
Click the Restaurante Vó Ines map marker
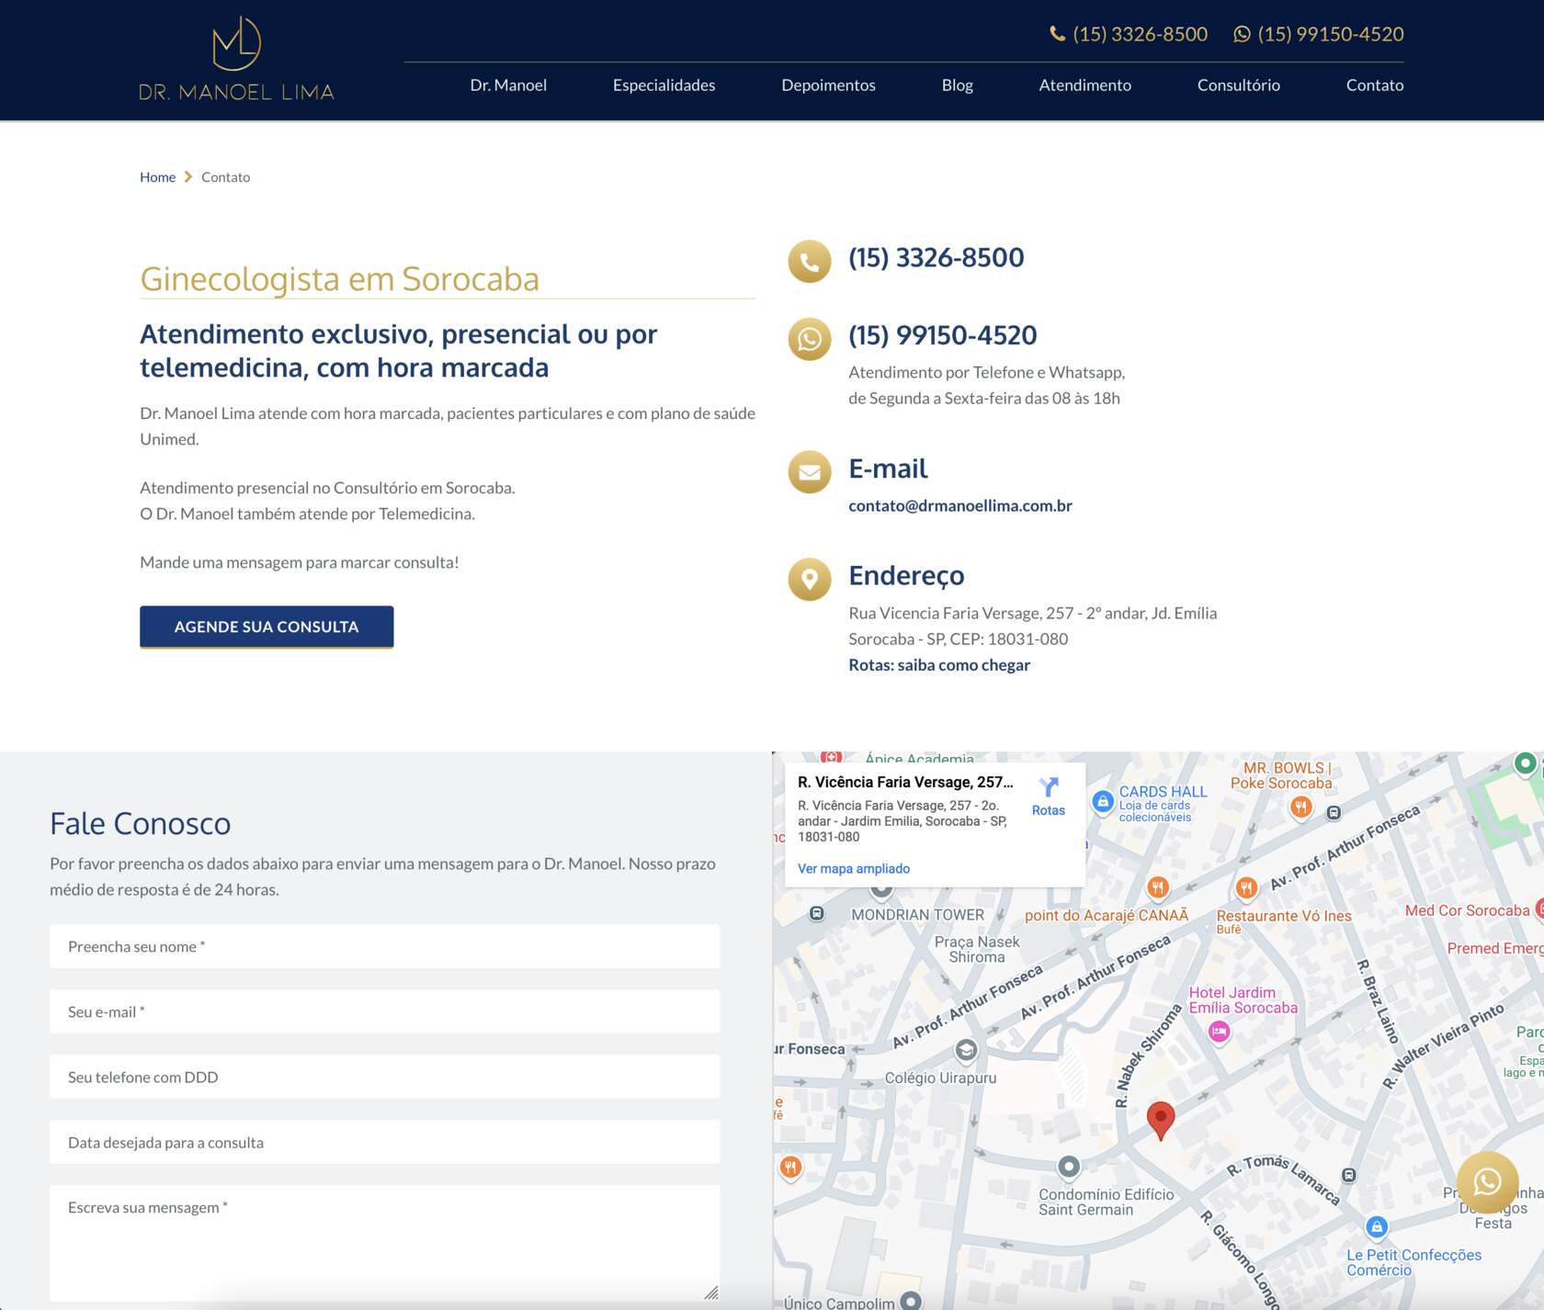(x=1246, y=887)
